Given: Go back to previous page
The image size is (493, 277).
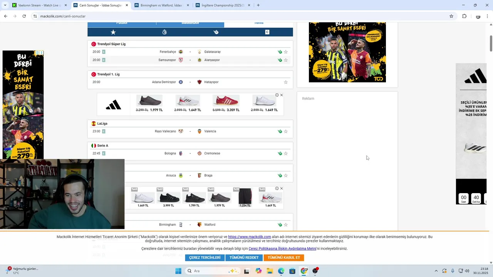Looking at the screenshot, I should (x=5, y=16).
